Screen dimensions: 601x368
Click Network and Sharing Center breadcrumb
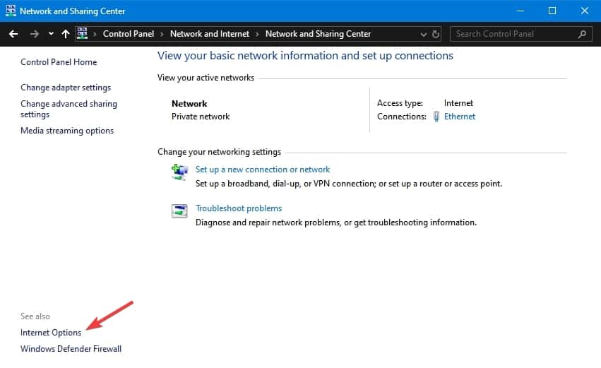click(318, 34)
